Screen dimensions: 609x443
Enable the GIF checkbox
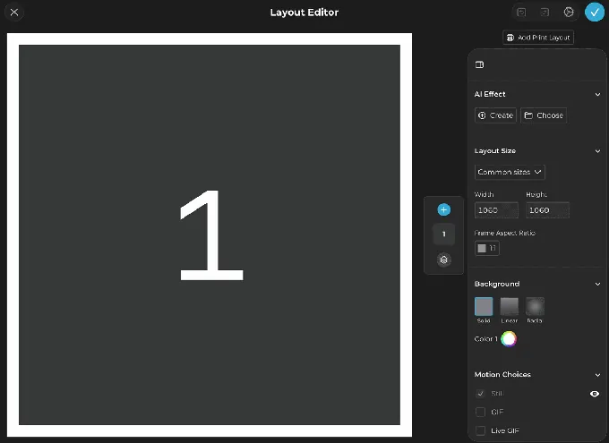pyautogui.click(x=480, y=412)
